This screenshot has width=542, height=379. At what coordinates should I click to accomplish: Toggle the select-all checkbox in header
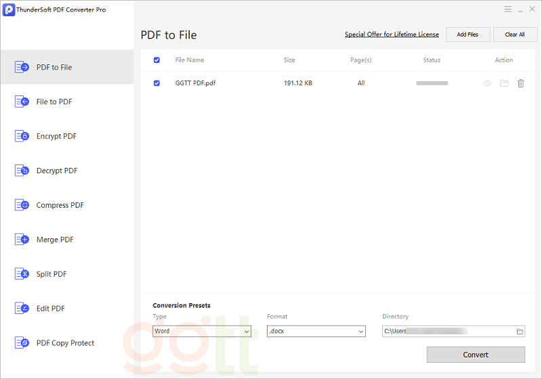coord(157,60)
